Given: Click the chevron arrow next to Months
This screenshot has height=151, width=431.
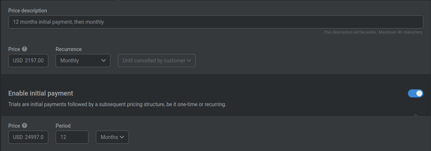Looking at the screenshot, I should pos(121,137).
